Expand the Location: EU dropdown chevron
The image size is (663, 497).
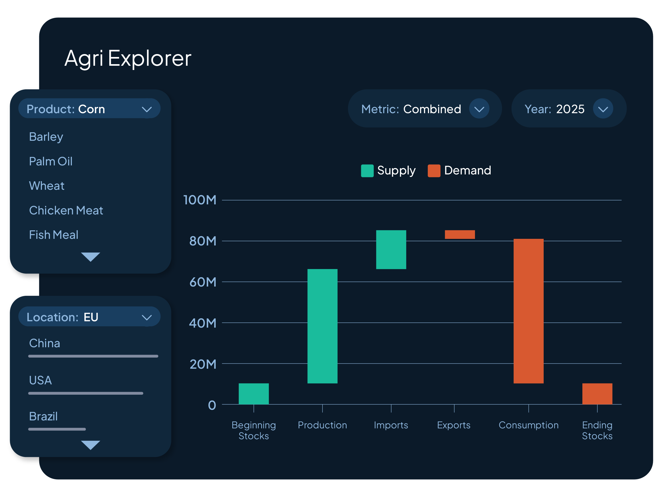click(147, 317)
